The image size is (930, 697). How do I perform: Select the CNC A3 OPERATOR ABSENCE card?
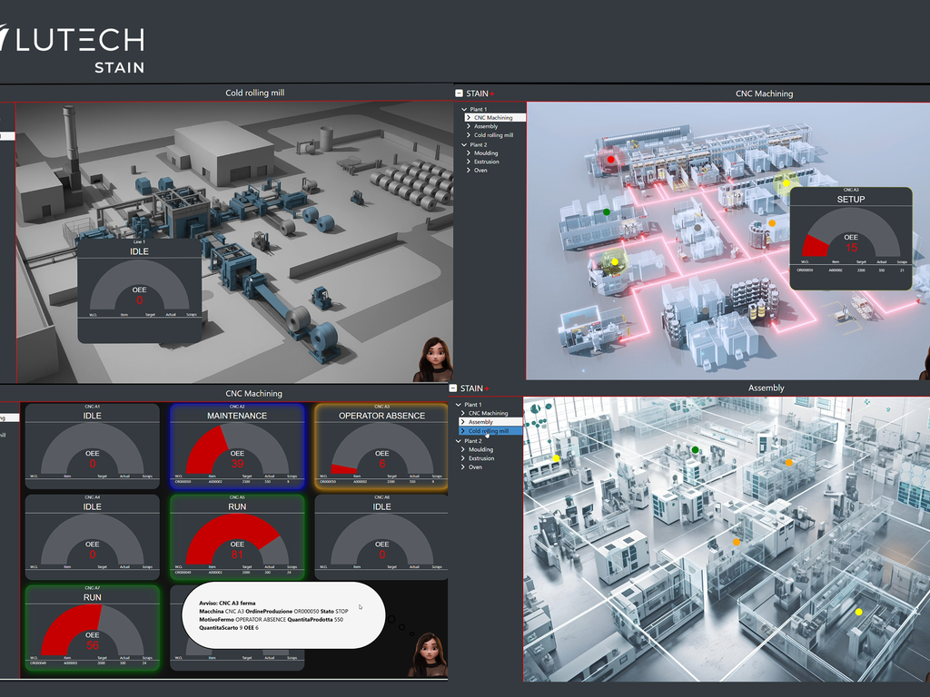tap(381, 447)
